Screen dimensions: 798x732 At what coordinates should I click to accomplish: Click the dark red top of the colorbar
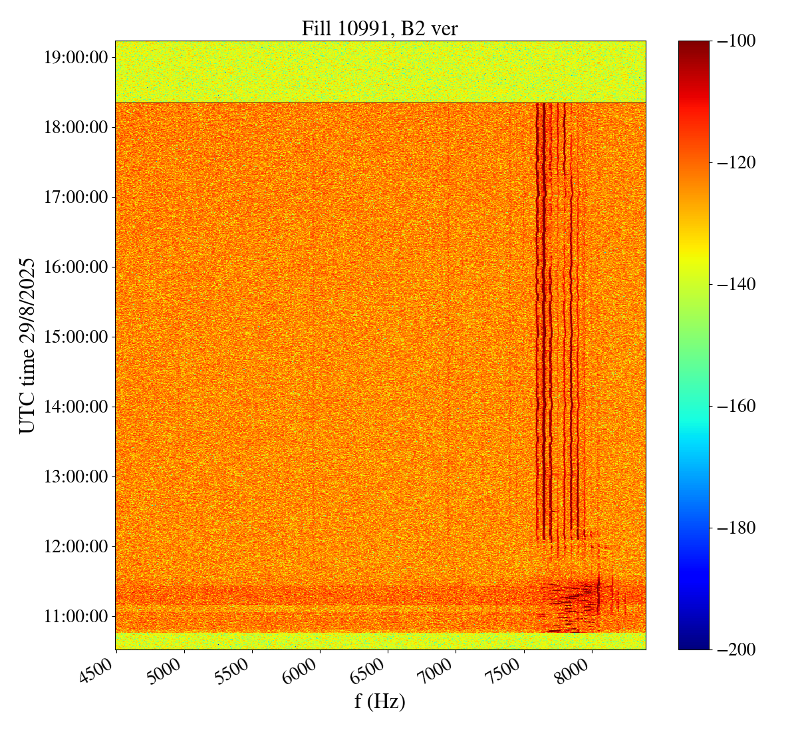694,45
